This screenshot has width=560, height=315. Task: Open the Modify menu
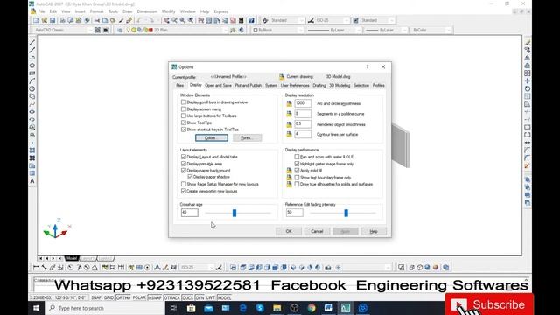168,11
